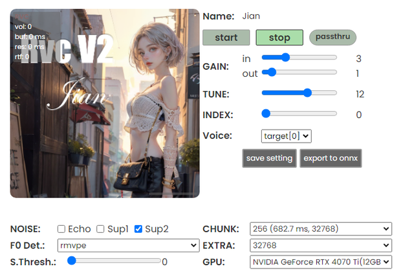
Task: Enable the Sup1 noise checkbox
Action: 100,229
